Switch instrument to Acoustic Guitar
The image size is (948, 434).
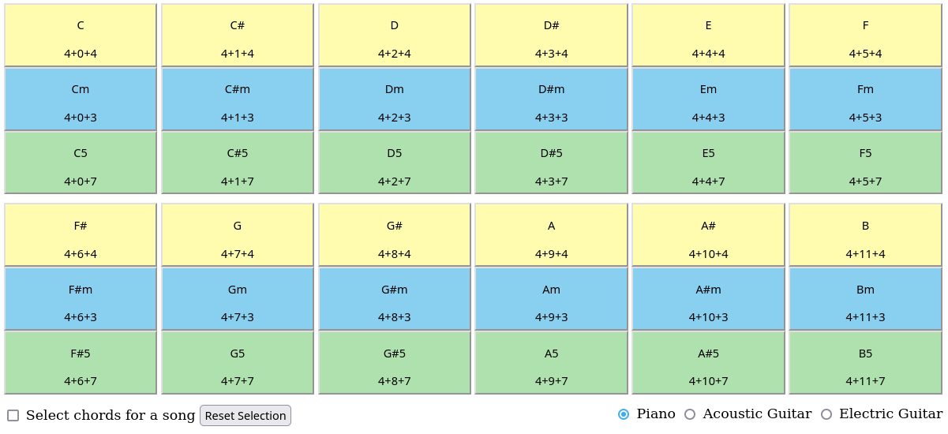click(690, 414)
